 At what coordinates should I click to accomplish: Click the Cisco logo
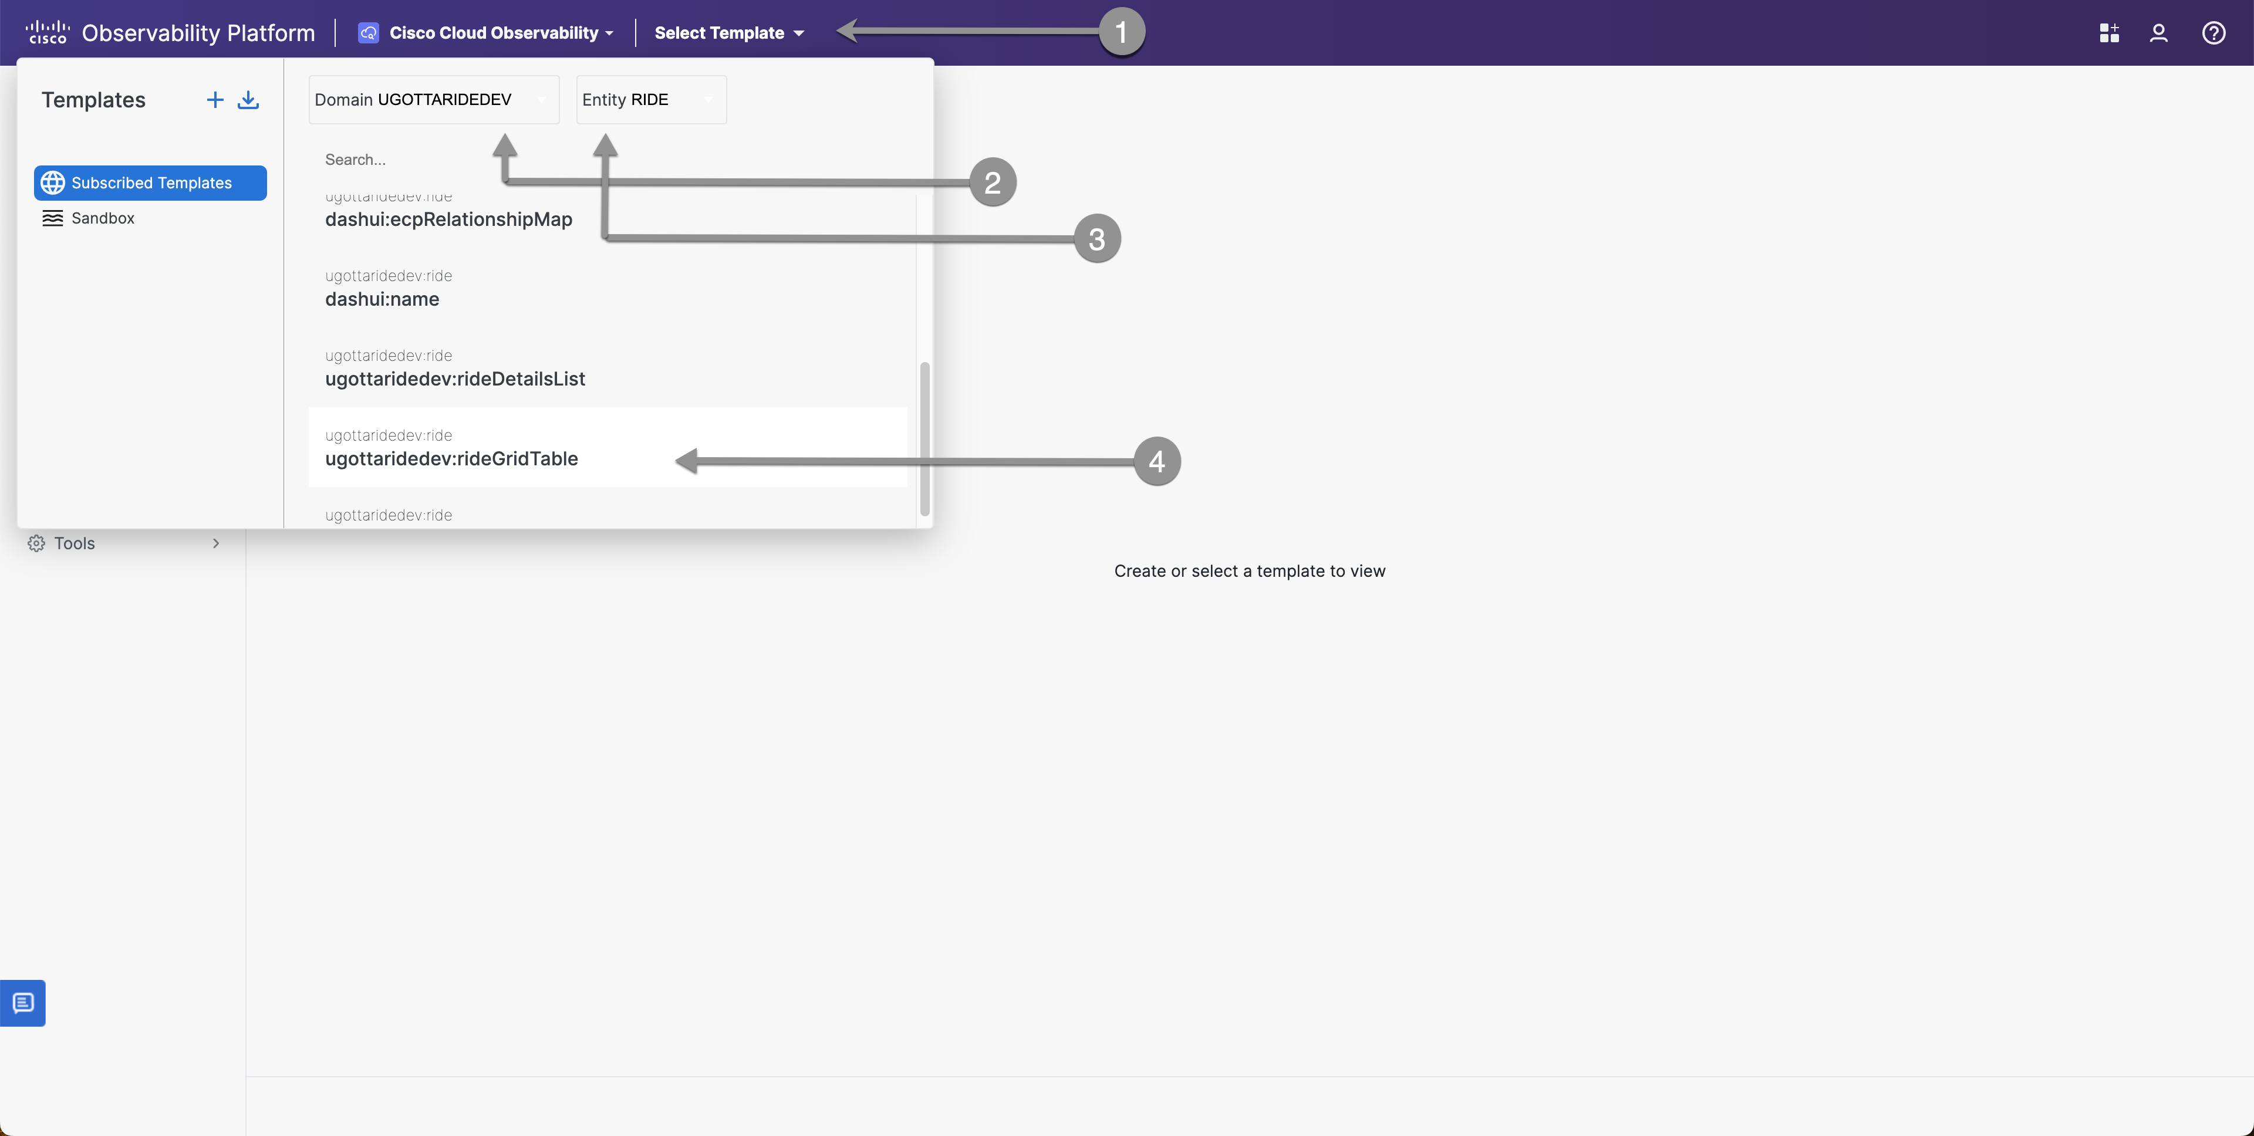pos(47,32)
